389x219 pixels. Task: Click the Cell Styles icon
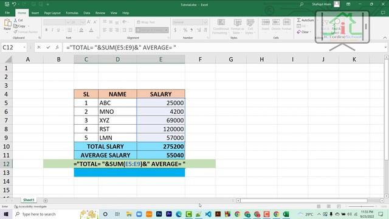click(x=250, y=23)
